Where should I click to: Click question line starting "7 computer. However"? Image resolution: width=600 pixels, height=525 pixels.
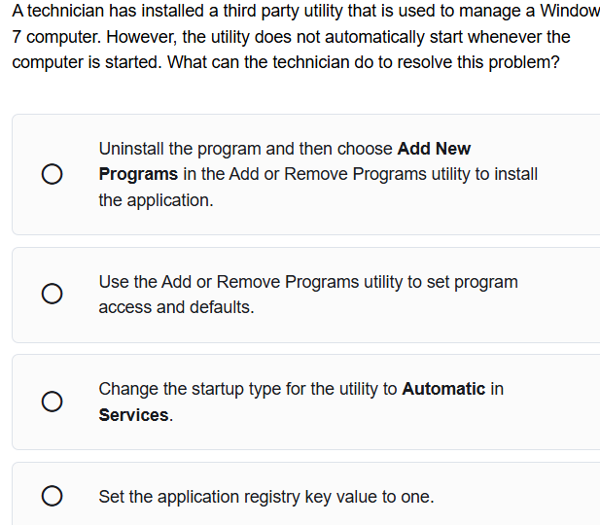click(292, 37)
